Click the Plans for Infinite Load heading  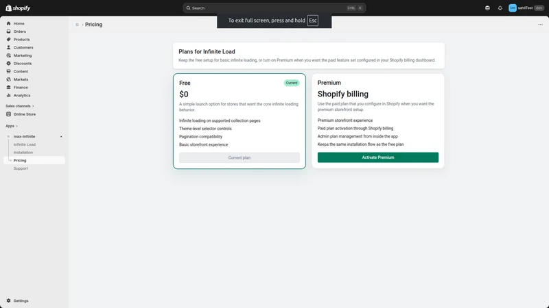click(207, 52)
